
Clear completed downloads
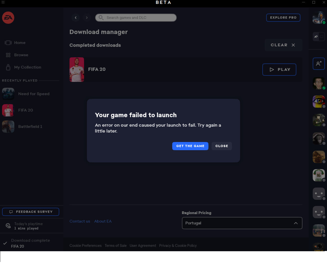[283, 45]
